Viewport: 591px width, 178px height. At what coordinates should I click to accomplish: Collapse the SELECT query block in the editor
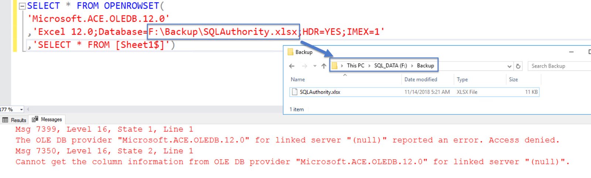[22, 6]
